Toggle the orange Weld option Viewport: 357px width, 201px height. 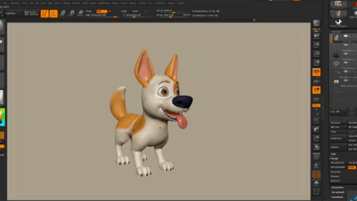coord(352,167)
